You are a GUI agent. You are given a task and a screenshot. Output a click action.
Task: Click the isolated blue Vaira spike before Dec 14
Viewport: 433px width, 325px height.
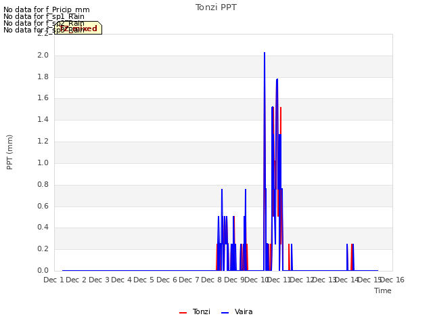[347, 257]
